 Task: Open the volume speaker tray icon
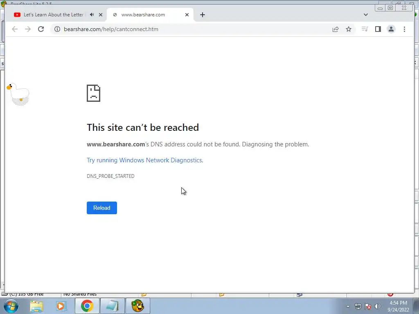[378, 306]
